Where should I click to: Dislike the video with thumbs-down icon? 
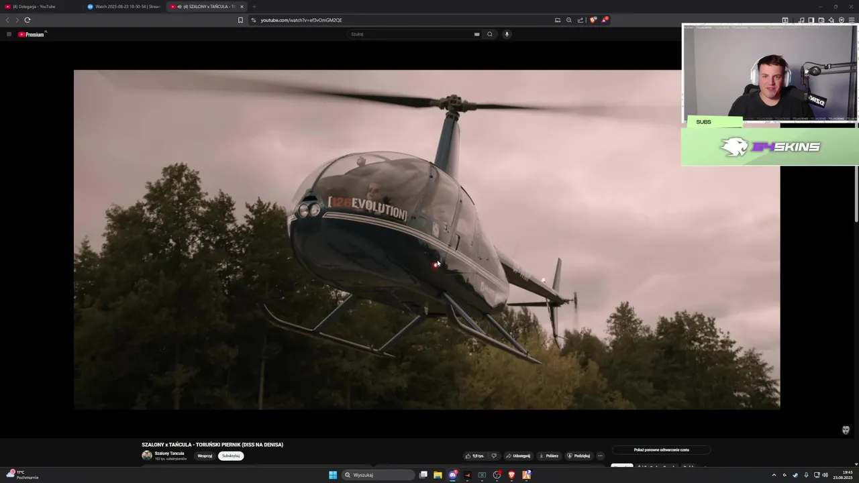click(494, 456)
